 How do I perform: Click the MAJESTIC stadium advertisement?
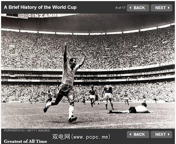point(88,76)
